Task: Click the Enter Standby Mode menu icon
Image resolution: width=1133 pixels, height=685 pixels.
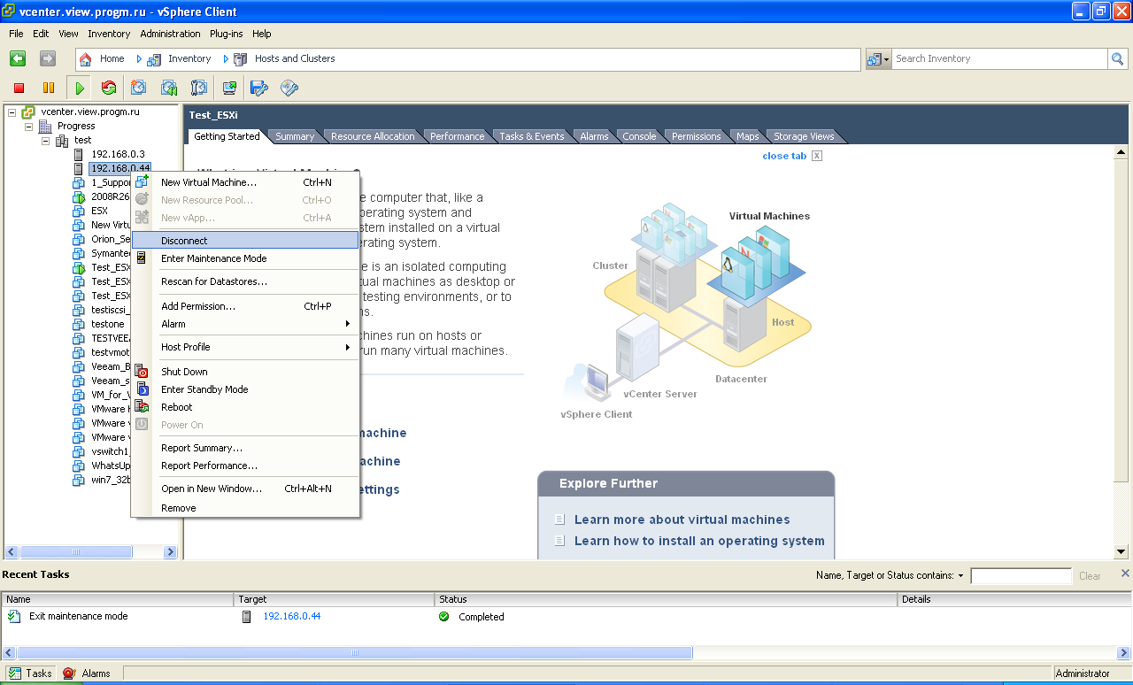Action: pyautogui.click(x=142, y=389)
